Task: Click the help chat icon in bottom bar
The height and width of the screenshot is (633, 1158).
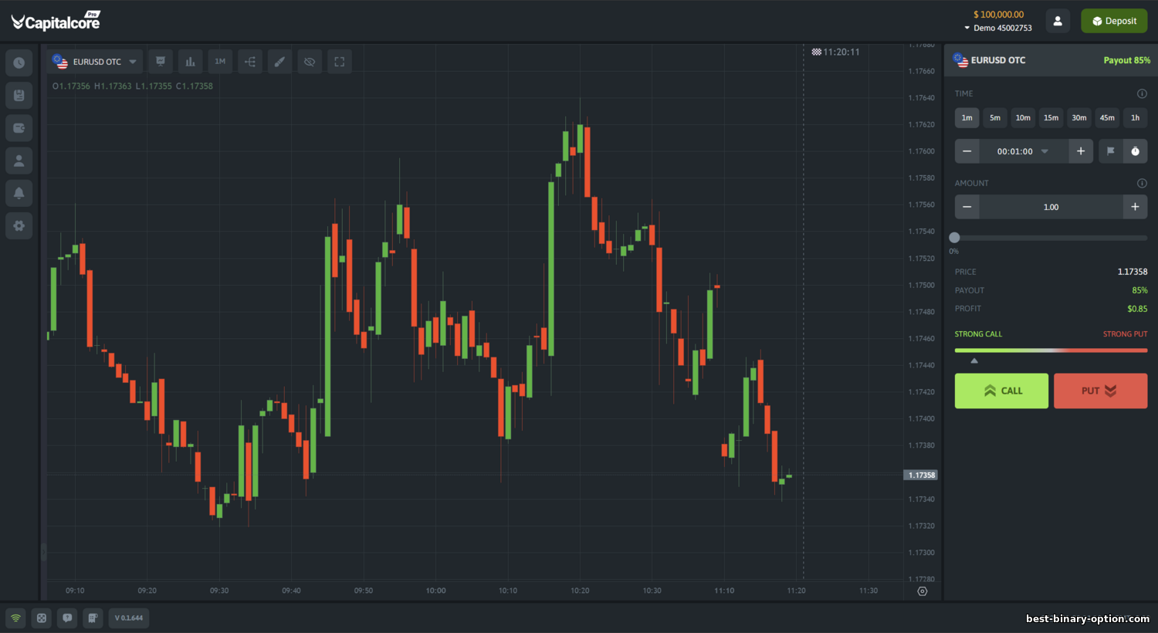Action: [x=67, y=618]
